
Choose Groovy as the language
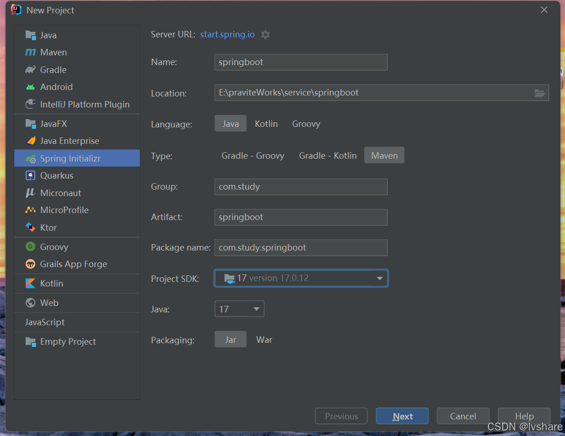click(x=306, y=124)
